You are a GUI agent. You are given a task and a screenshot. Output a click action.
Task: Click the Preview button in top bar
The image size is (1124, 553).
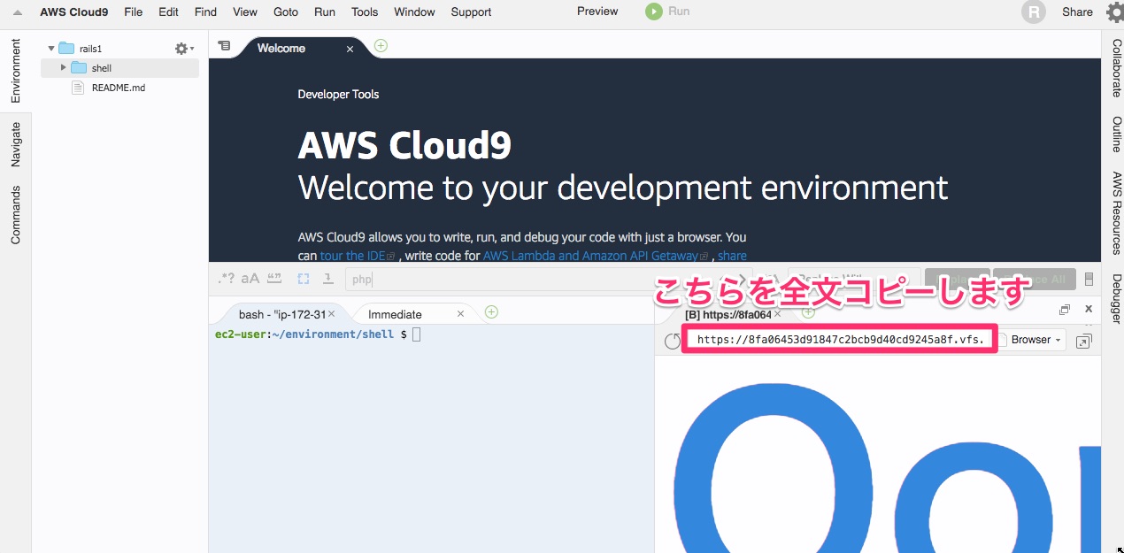point(597,12)
